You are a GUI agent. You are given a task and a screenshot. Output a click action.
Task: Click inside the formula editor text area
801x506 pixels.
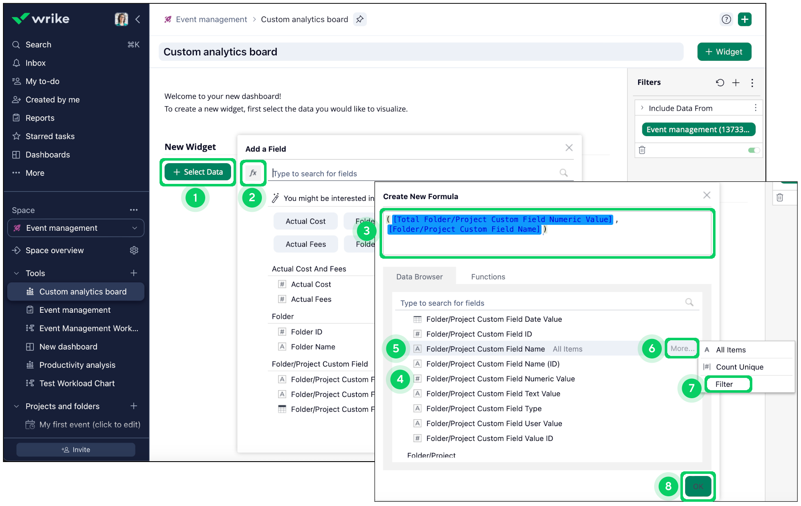548,233
